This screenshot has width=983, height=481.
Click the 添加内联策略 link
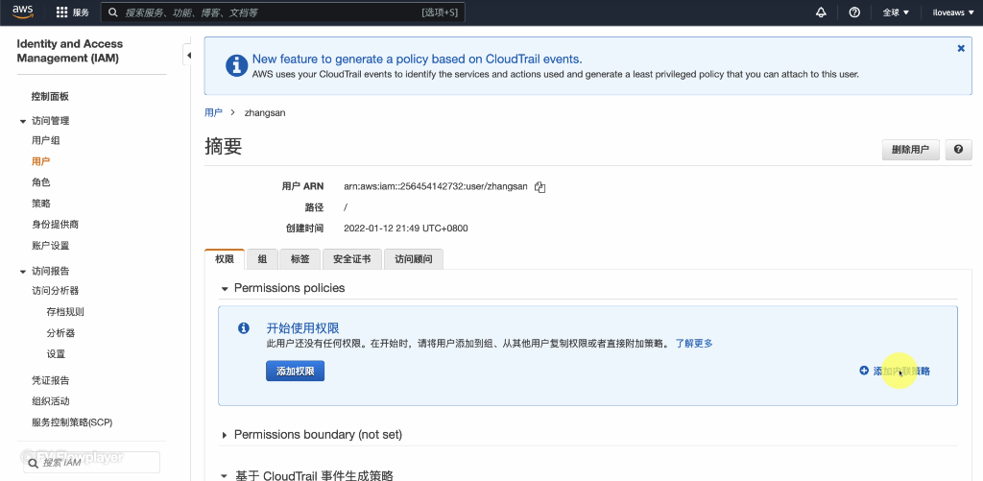point(901,372)
